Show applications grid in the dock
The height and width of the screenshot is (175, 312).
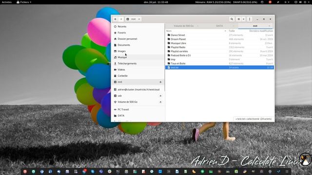click(287, 172)
